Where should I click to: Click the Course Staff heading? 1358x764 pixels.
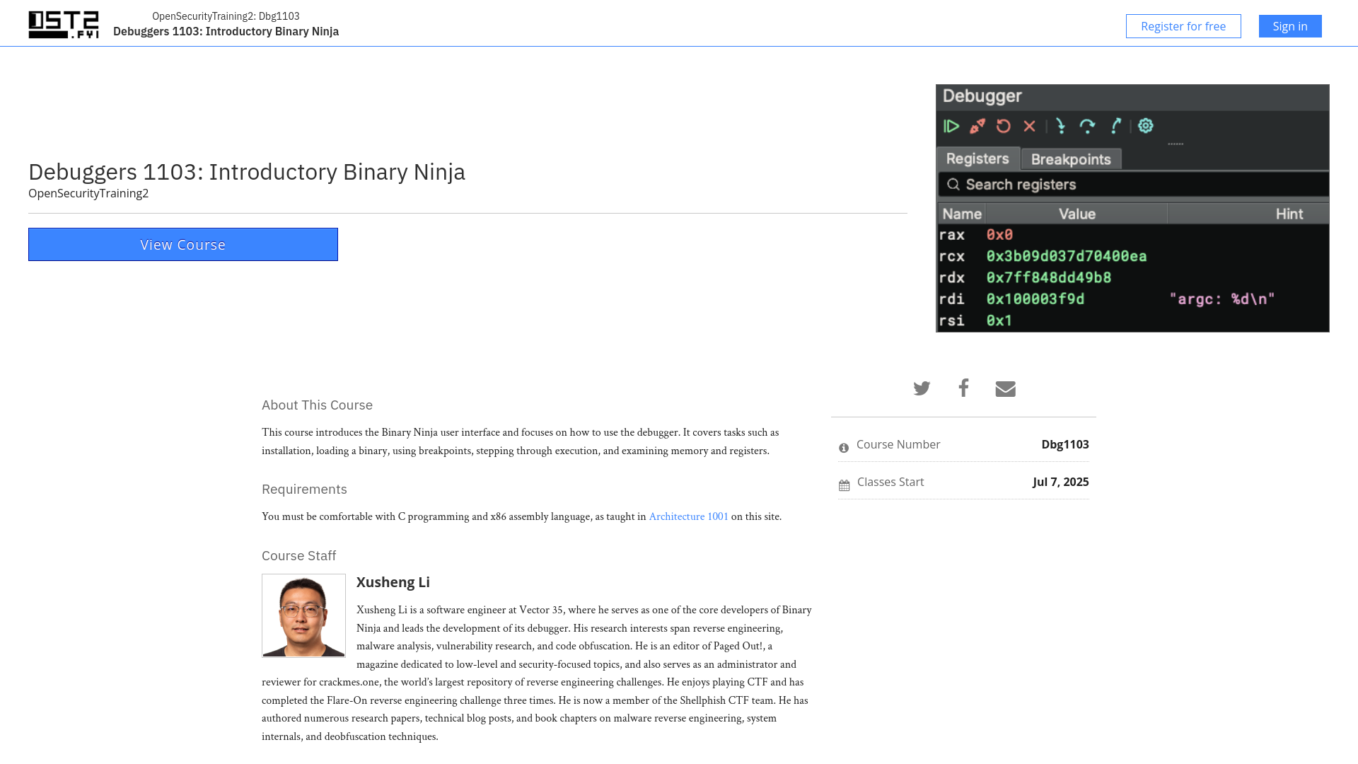tap(298, 555)
